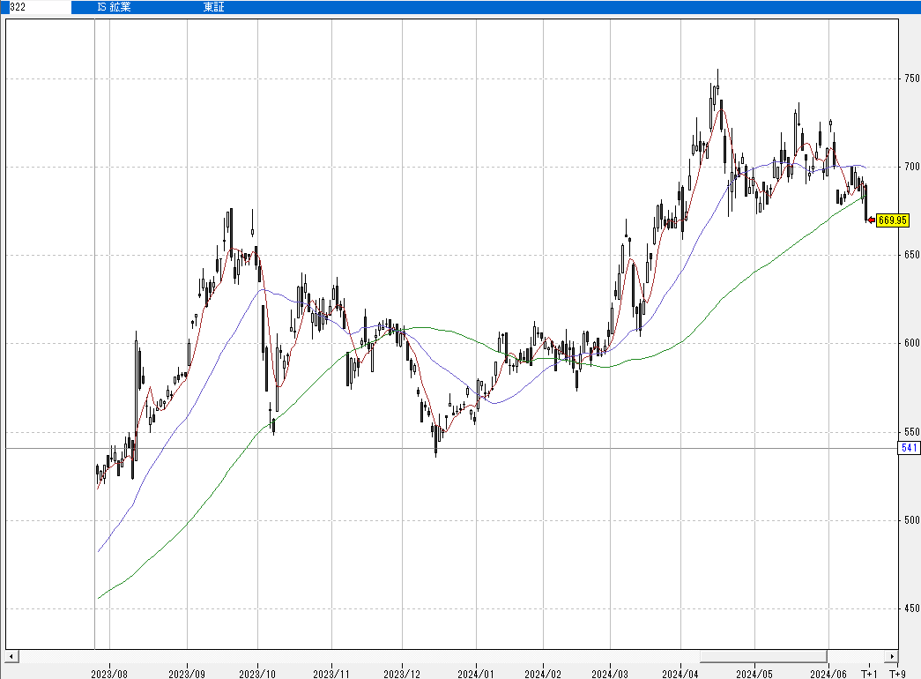Screen dimensions: 921x679
Task: Click the 2023/11 date label
Action: click(331, 674)
